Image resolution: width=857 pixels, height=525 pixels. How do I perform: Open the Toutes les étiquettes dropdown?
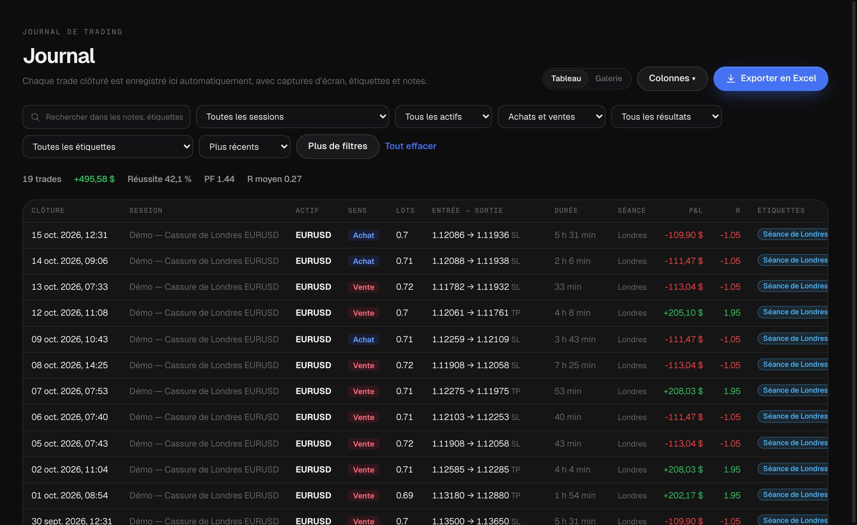(x=107, y=147)
